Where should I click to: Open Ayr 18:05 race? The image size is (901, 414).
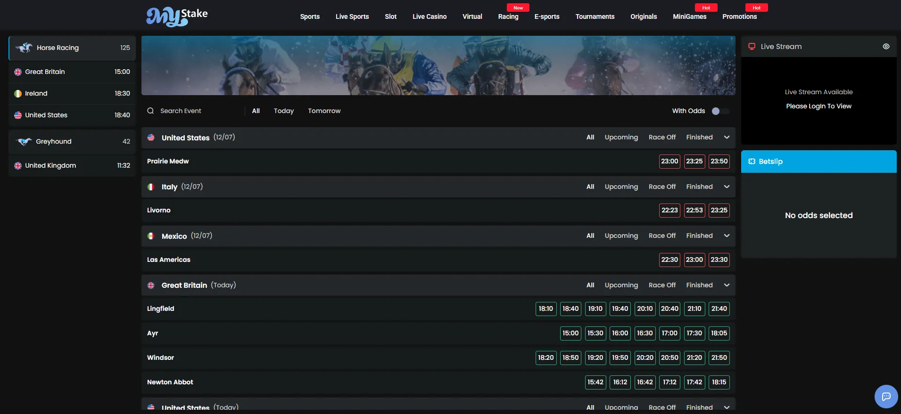click(719, 333)
